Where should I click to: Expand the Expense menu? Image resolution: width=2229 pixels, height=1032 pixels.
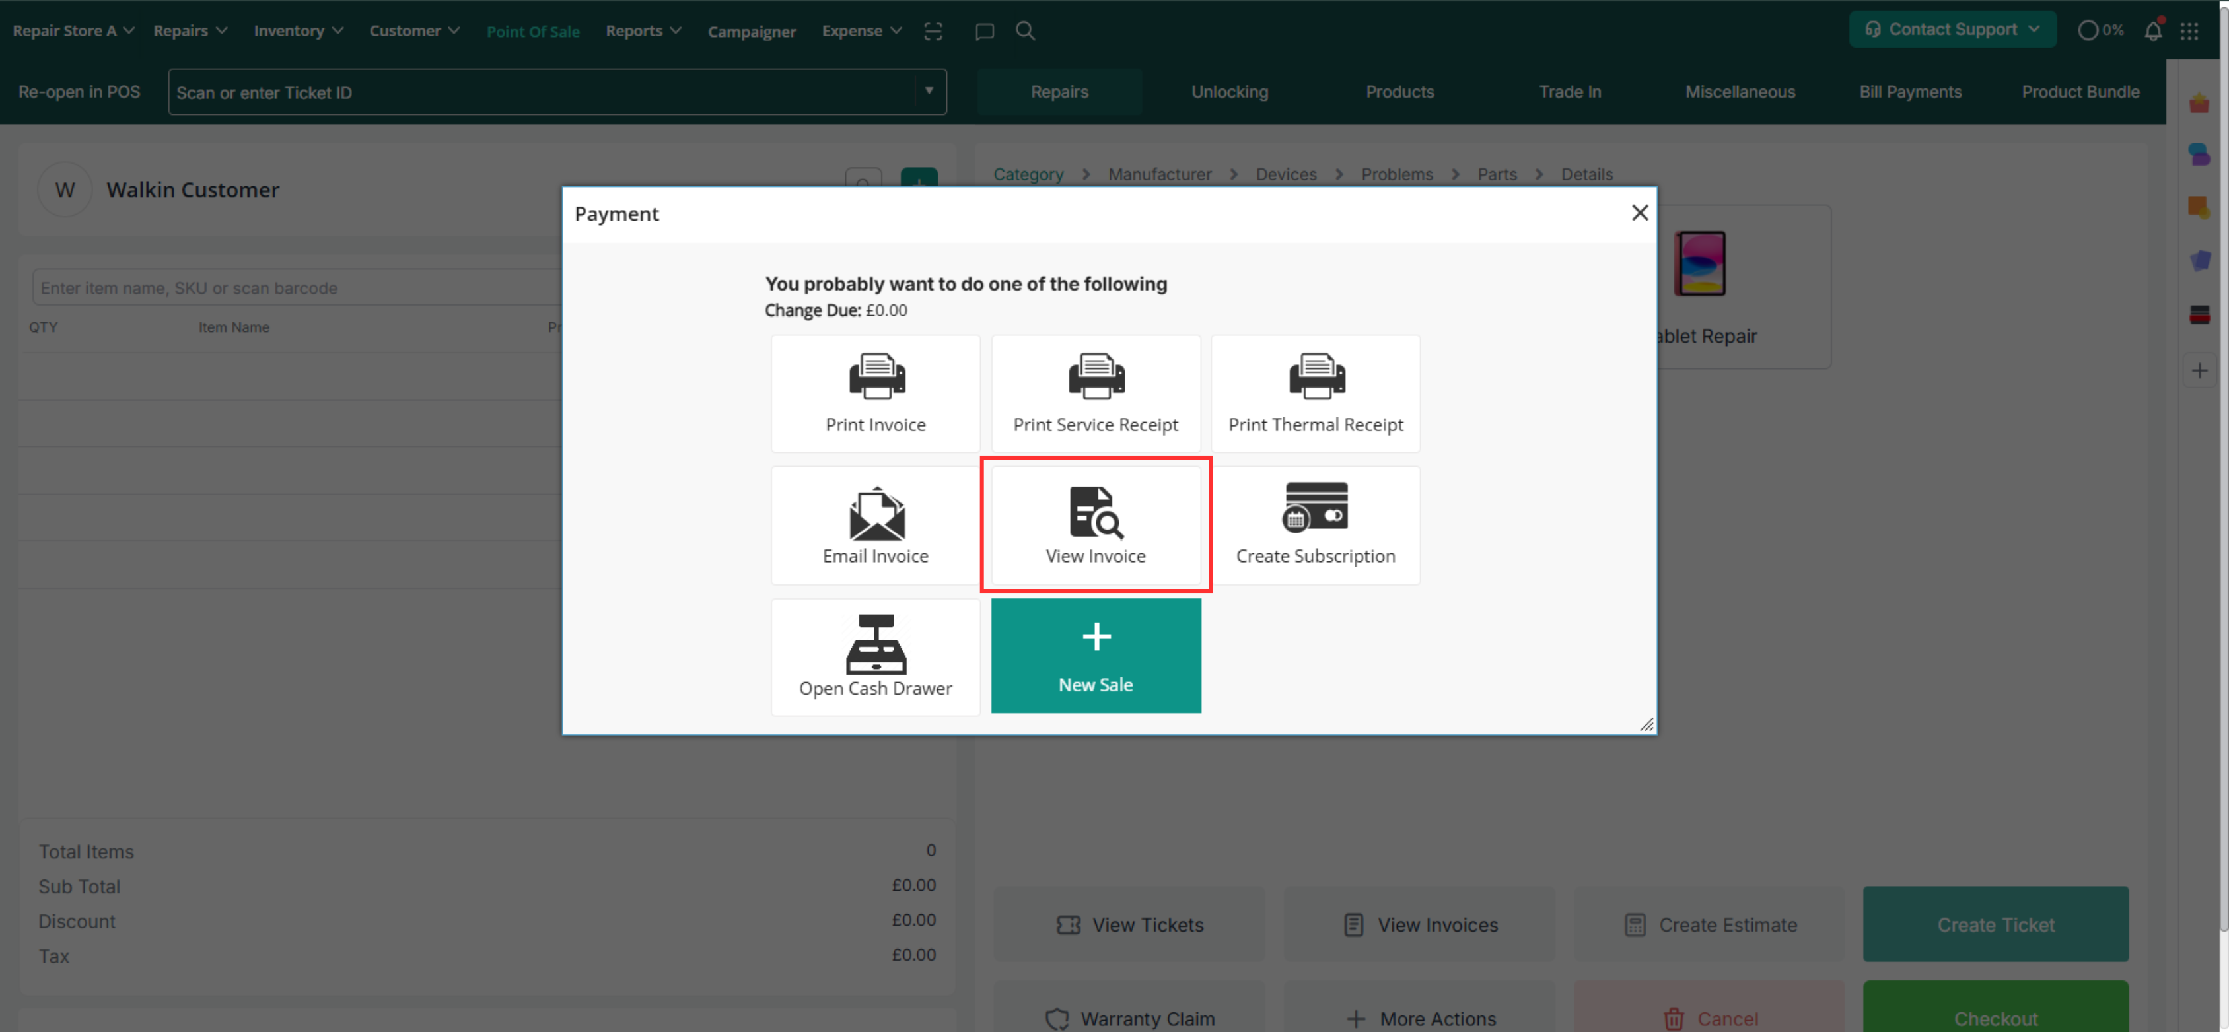coord(862,31)
